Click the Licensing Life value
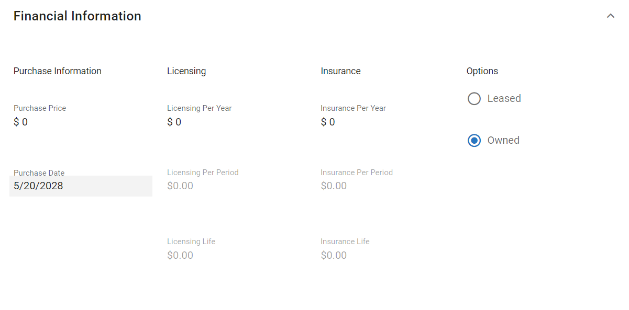Viewport: 629px width, 310px height. (x=180, y=256)
